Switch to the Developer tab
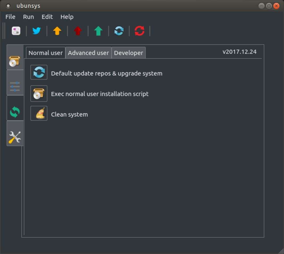284x254 pixels. [128, 53]
